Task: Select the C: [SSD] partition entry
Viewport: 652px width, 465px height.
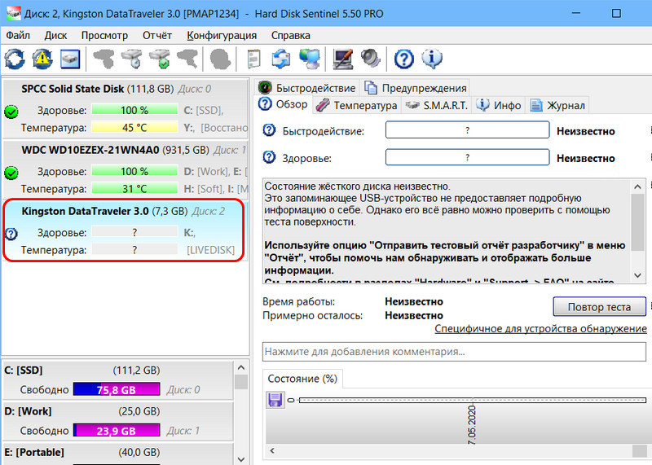Action: pos(118,380)
